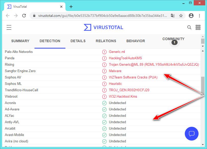
Task: Click the Sophos ML vendor name
Action: [13, 84]
